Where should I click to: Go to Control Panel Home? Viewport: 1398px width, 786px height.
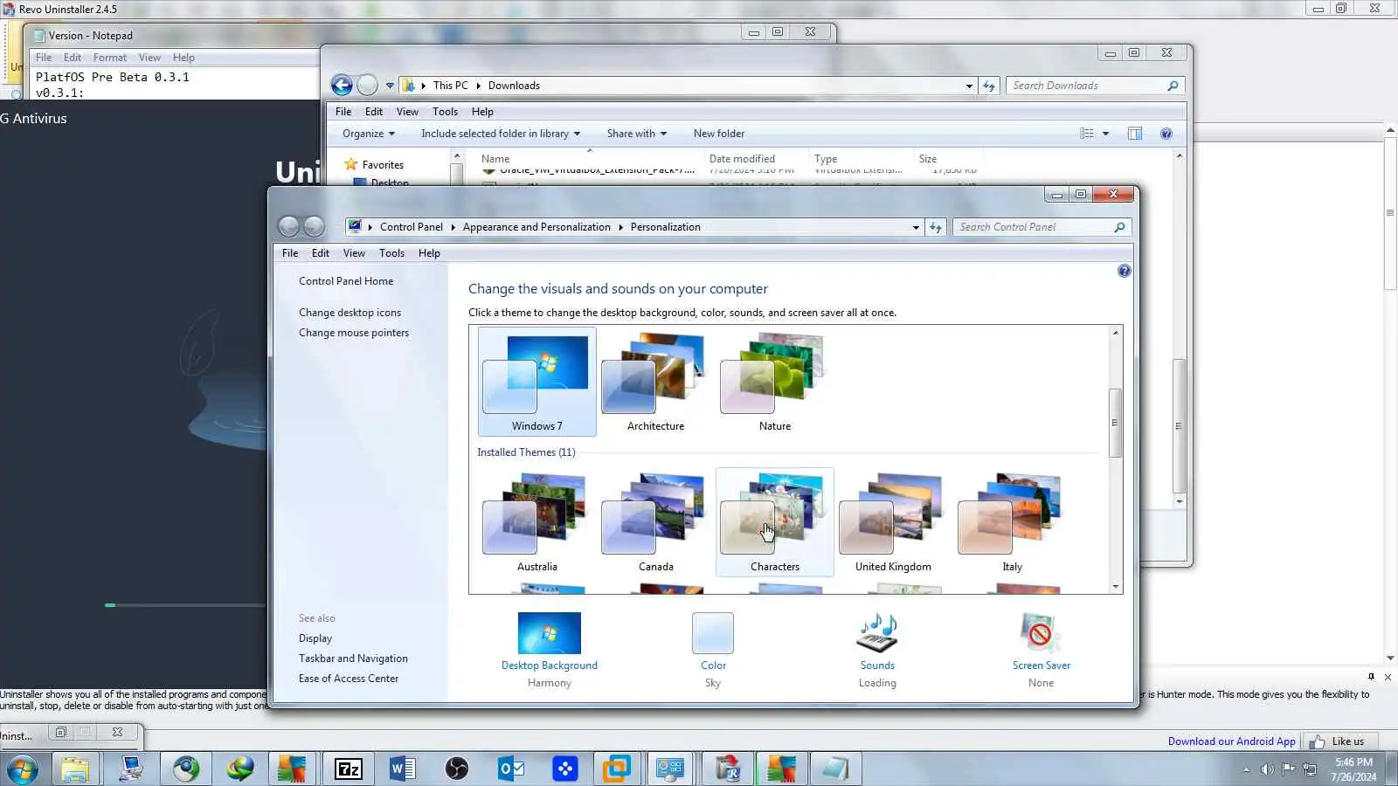(346, 281)
